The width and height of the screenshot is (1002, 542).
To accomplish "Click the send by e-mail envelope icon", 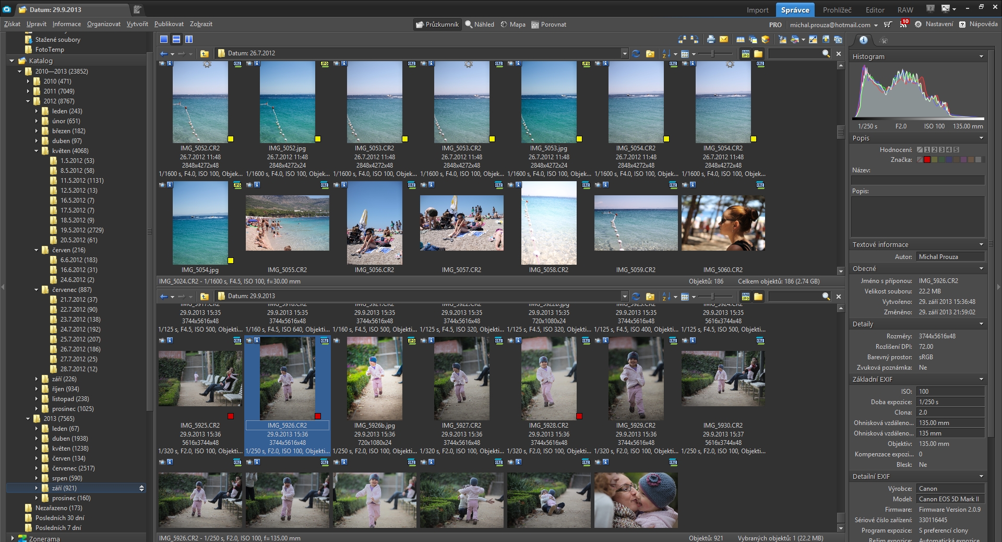I will 724,39.
